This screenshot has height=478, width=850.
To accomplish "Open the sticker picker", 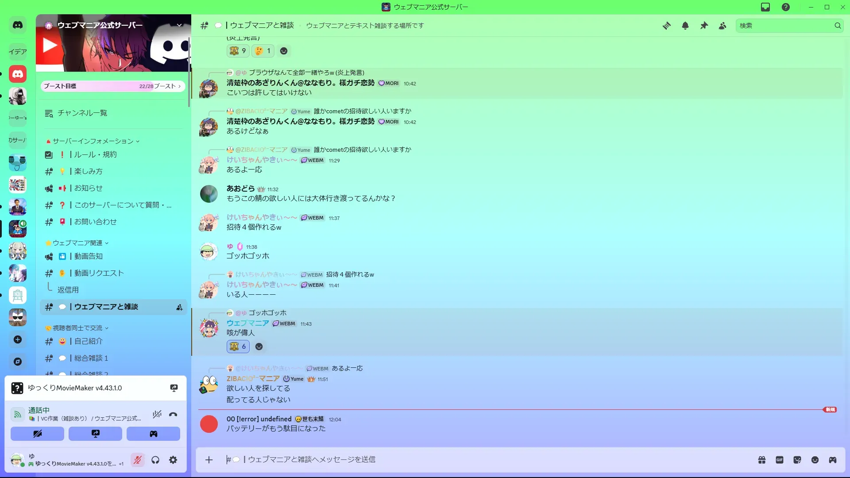I will [797, 460].
